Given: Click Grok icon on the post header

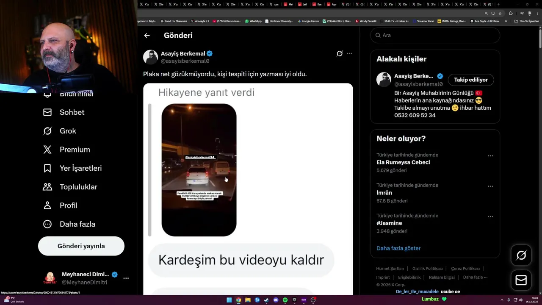Looking at the screenshot, I should coord(340,53).
